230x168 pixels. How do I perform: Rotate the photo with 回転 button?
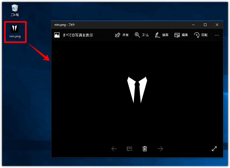tap(201, 35)
